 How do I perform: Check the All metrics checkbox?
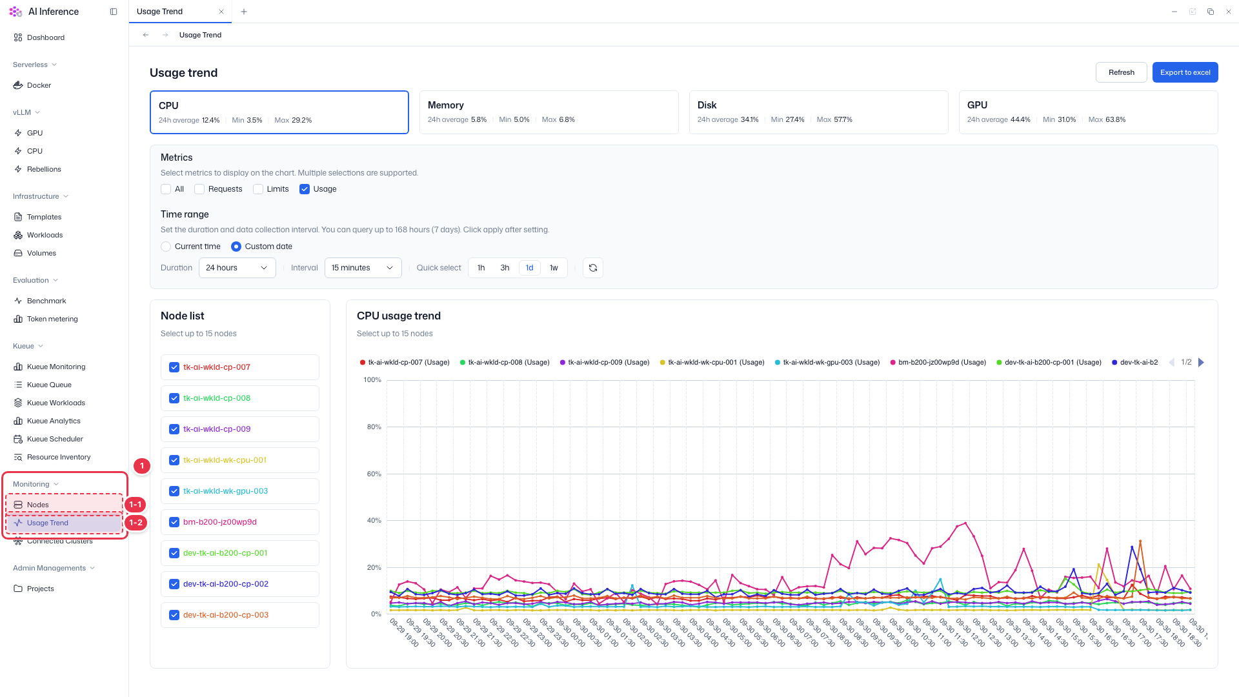[x=166, y=189]
